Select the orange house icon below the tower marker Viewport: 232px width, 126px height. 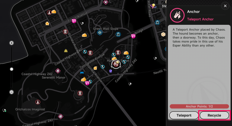click(47, 24)
